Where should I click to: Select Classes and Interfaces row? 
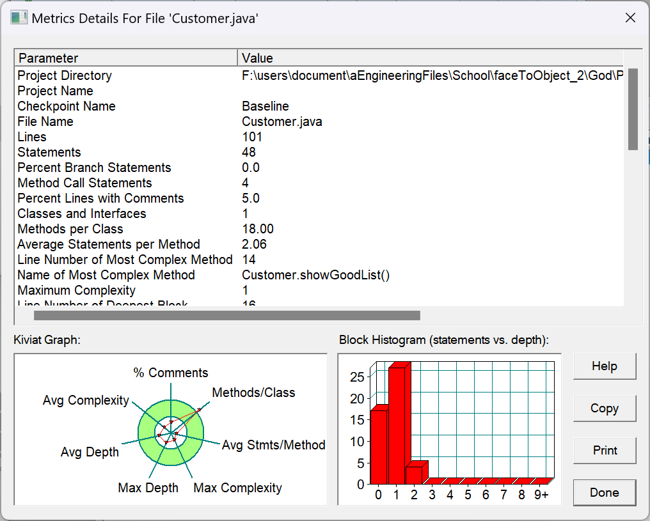coord(319,214)
